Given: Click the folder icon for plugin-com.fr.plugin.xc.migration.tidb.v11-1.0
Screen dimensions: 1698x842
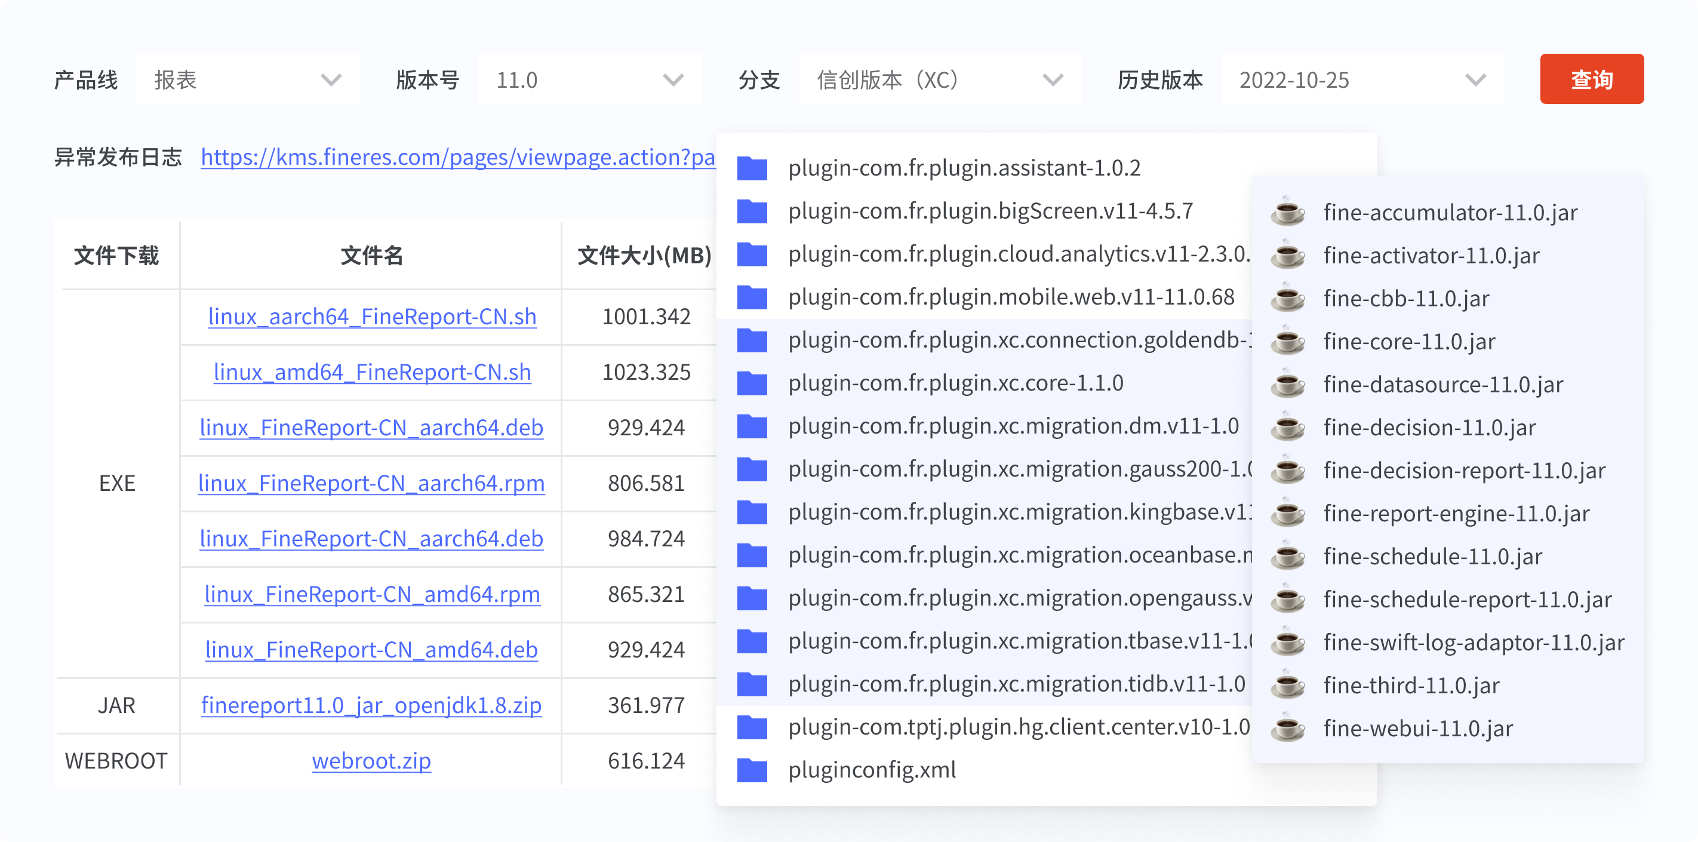Looking at the screenshot, I should click(x=752, y=684).
